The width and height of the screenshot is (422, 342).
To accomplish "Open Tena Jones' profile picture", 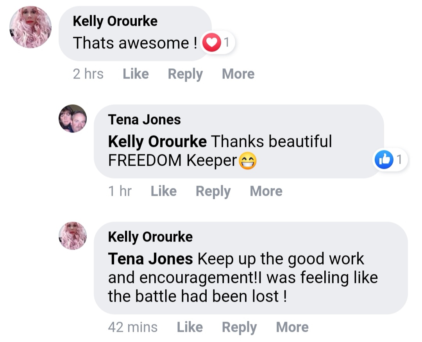I will (73, 118).
